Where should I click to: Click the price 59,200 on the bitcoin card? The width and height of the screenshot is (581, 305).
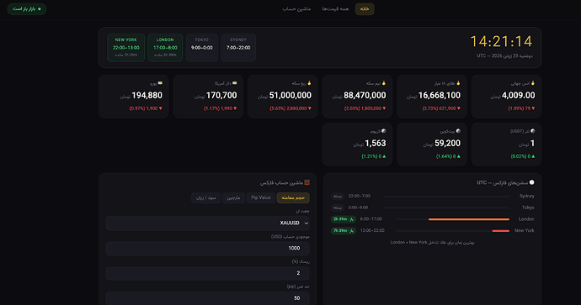(448, 143)
